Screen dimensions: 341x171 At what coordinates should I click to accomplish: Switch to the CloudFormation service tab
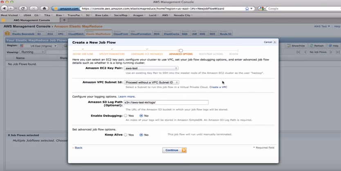click(x=141, y=33)
